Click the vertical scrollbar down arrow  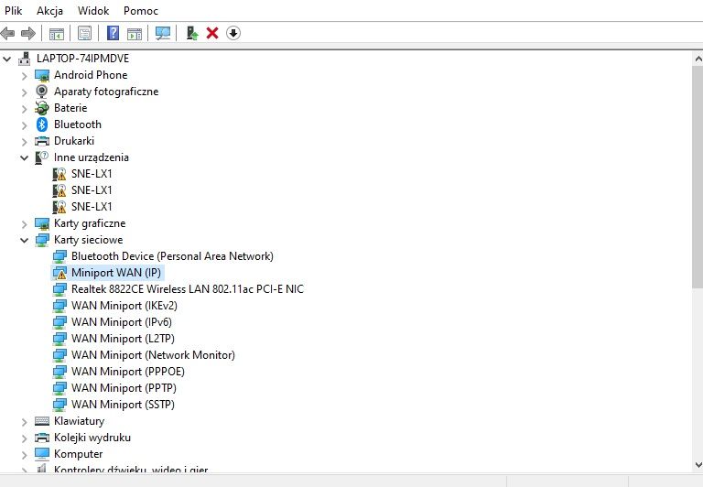[x=698, y=465]
